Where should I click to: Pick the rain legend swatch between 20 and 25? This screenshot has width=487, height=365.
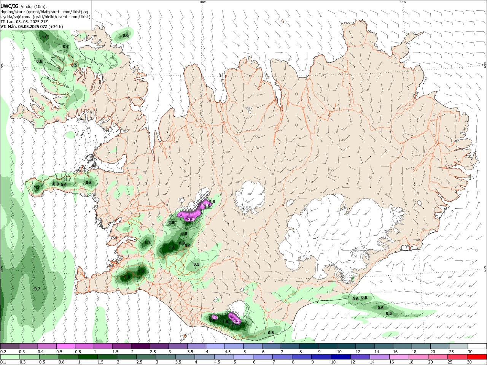[x=438, y=357]
